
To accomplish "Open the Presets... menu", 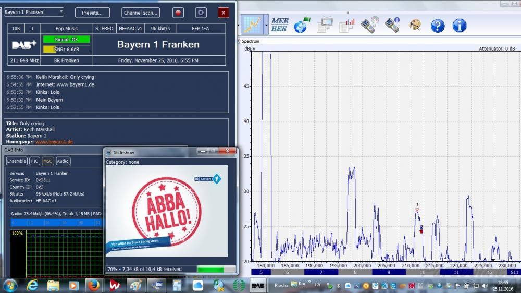I will 92,13.
